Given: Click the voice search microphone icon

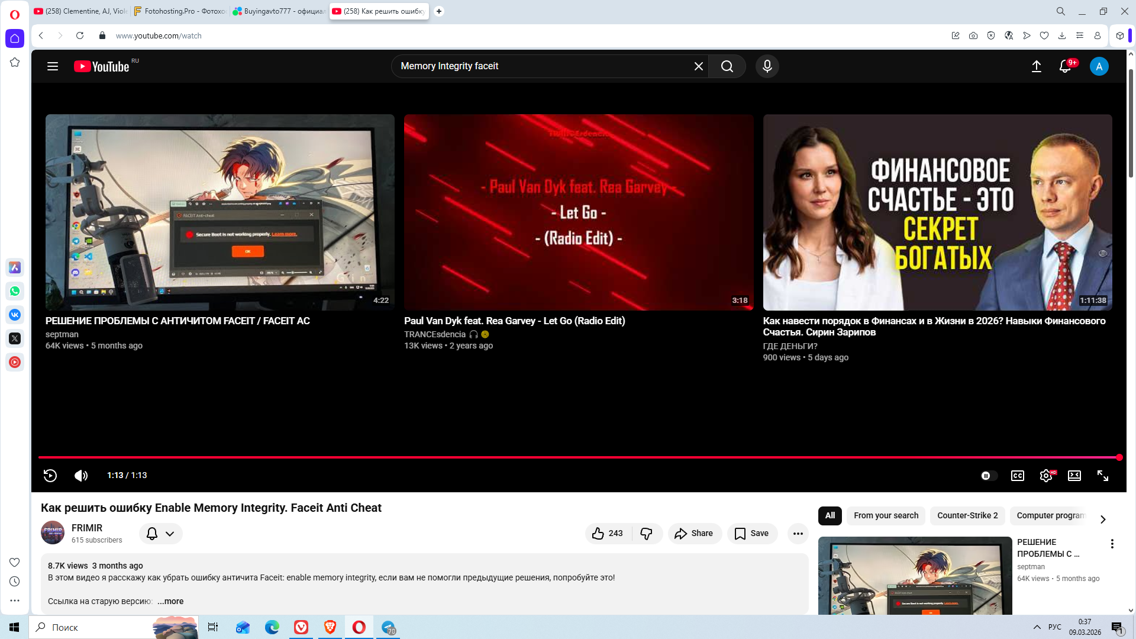Looking at the screenshot, I should click(x=767, y=66).
